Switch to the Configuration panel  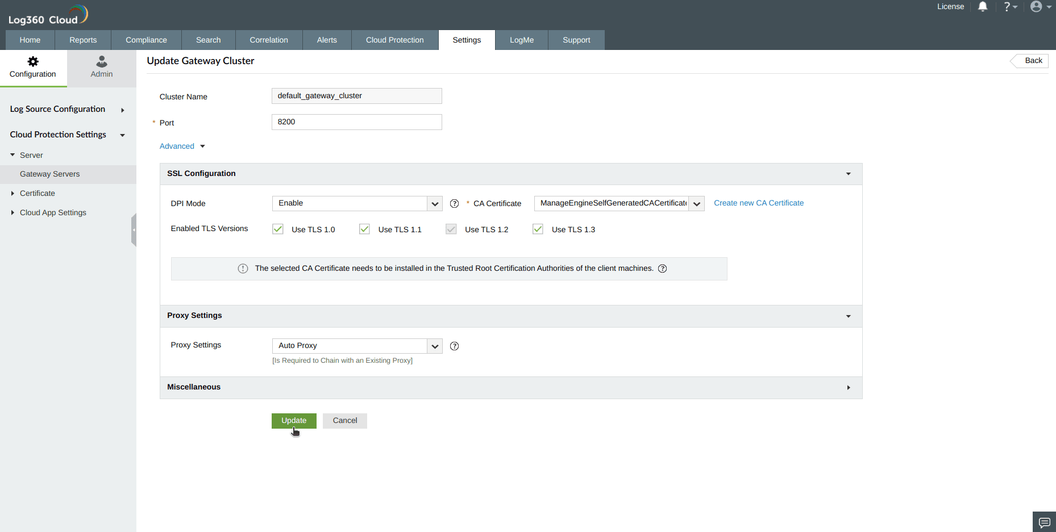coord(33,68)
